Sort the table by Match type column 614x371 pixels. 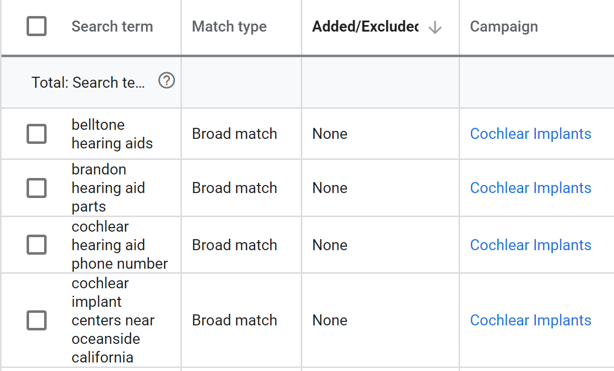pyautogui.click(x=229, y=26)
